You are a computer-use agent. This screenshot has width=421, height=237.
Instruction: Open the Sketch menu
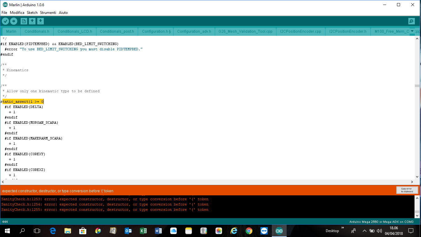tap(32, 13)
